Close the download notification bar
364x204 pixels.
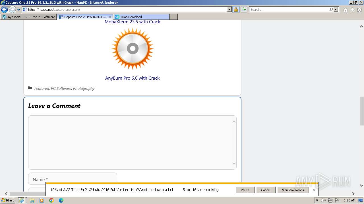(x=314, y=190)
